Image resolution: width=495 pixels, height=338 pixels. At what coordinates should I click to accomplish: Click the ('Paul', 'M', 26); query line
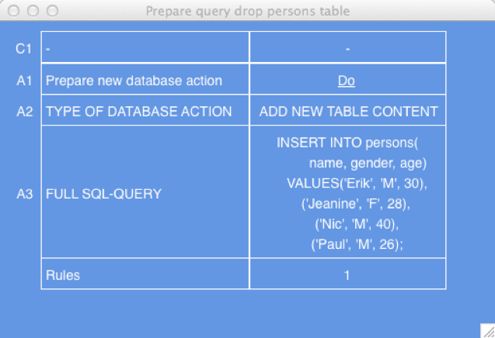[357, 244]
